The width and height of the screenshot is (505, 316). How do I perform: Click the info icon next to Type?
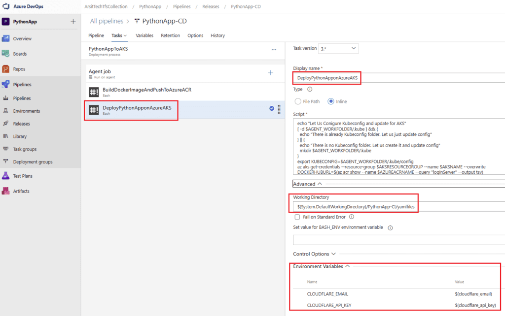pos(310,90)
